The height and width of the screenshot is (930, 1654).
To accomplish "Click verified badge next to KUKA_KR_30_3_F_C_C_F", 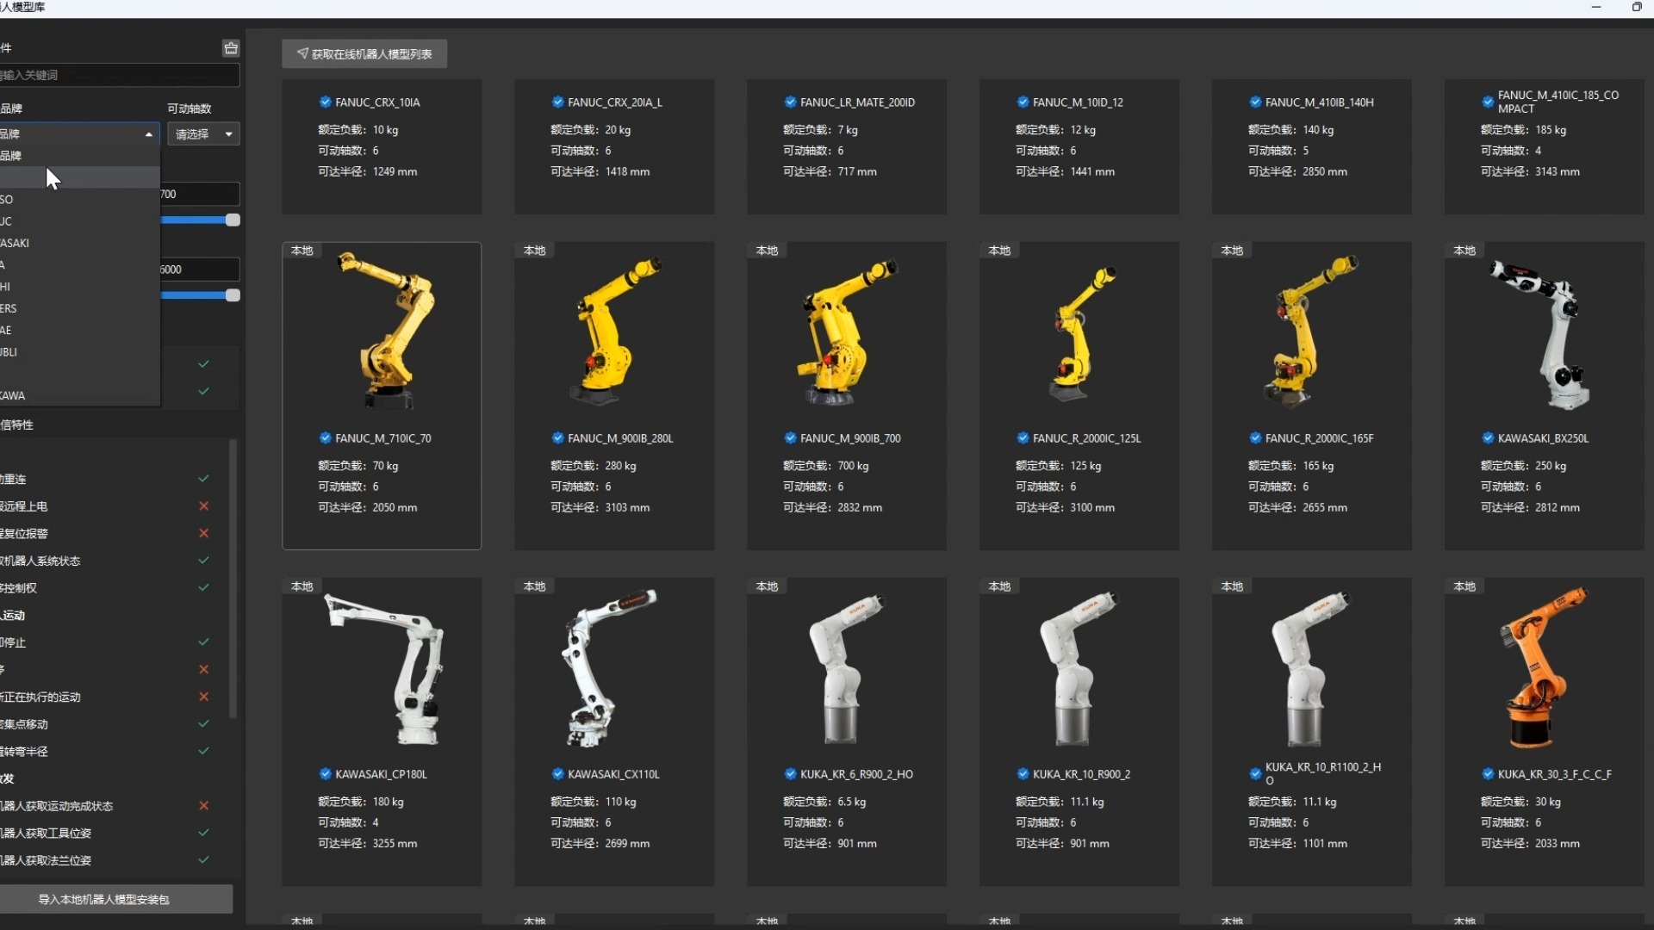I will pyautogui.click(x=1488, y=774).
